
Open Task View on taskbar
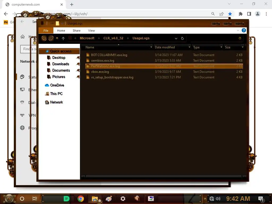point(35,199)
